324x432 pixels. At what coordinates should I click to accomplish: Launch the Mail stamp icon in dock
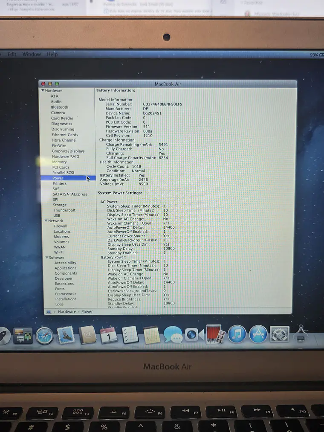point(66,335)
